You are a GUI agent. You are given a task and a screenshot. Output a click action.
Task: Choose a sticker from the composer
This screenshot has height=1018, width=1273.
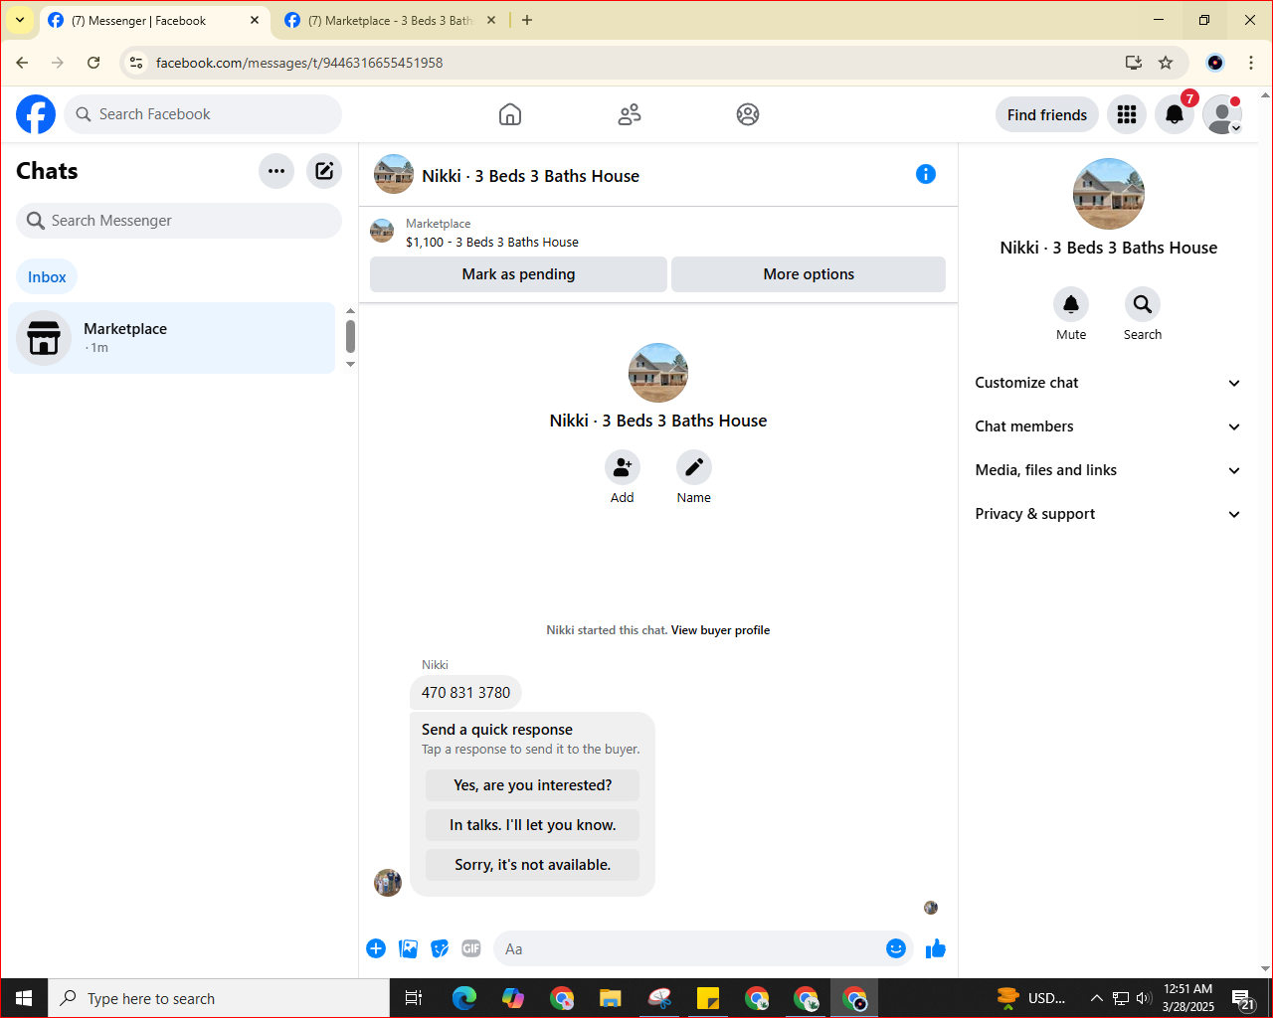(x=440, y=948)
